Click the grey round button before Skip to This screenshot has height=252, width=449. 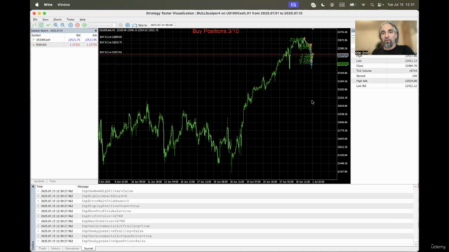coord(121,25)
